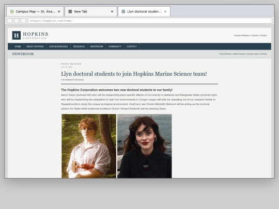279x209 pixels.
Task: Click the article paragraph mentioning Aaron Gwyn
Action: 139,102
